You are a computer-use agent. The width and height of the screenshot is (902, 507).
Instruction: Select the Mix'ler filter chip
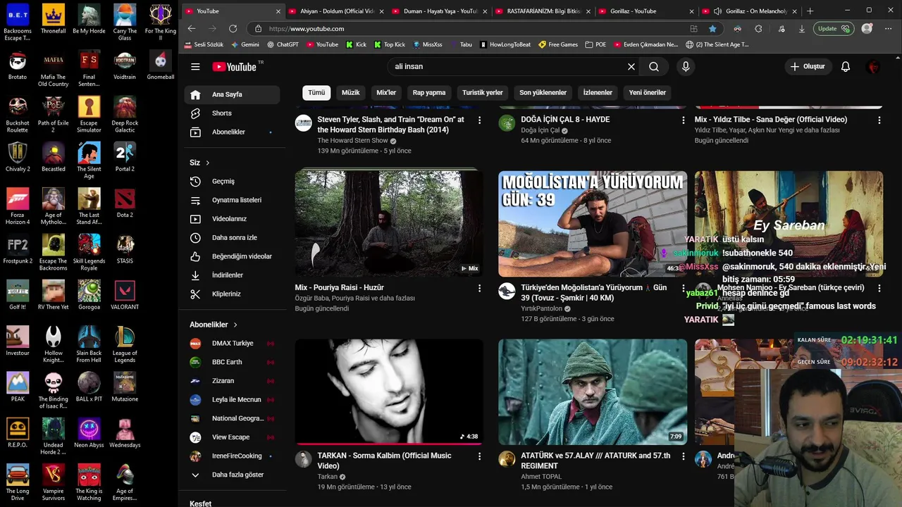386,92
